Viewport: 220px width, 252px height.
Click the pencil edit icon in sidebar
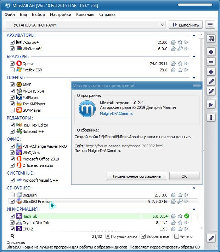(211, 82)
